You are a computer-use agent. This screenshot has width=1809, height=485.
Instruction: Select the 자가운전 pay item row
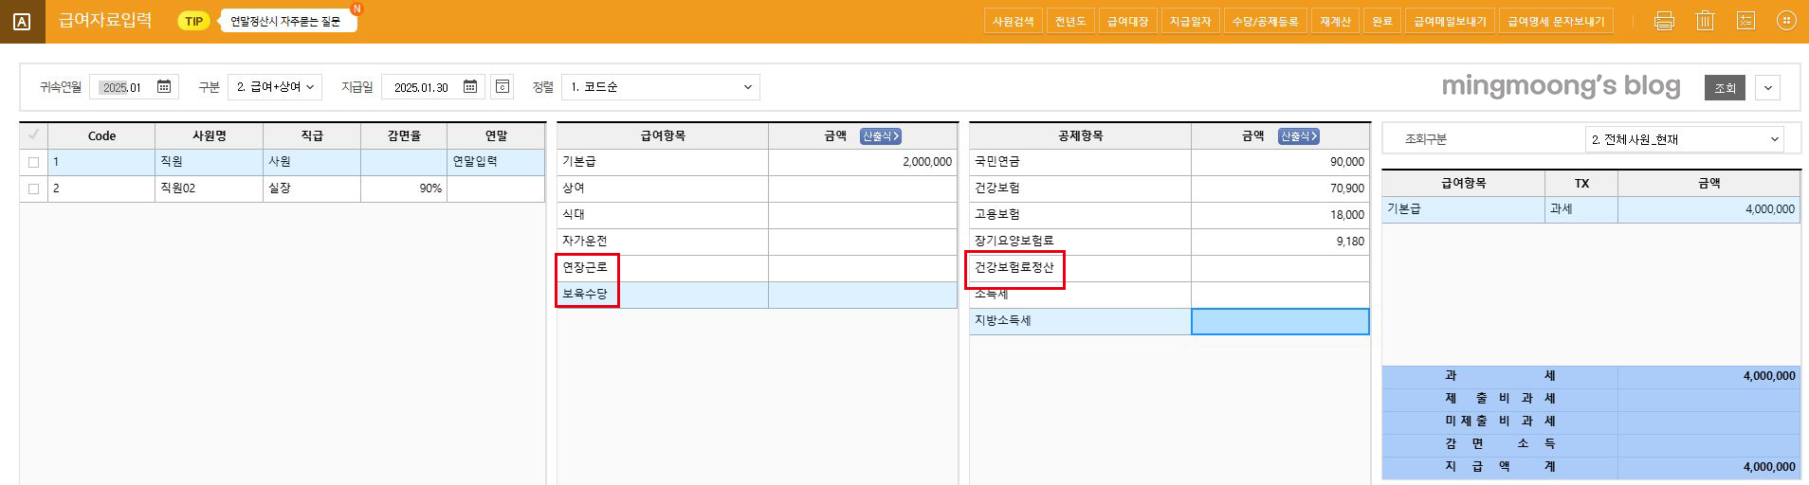pos(757,242)
